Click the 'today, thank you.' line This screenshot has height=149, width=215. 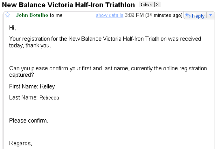(30, 45)
